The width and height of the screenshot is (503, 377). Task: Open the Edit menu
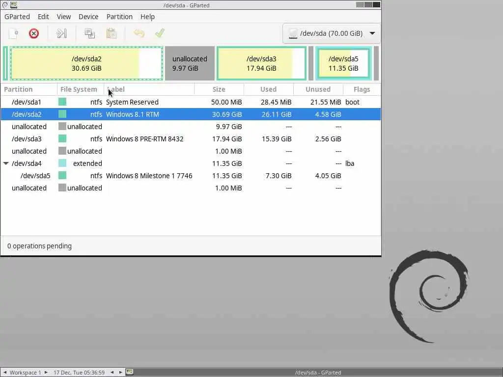coord(43,17)
